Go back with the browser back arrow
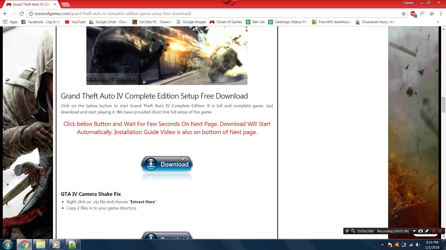The width and height of the screenshot is (446, 250). [x=5, y=14]
